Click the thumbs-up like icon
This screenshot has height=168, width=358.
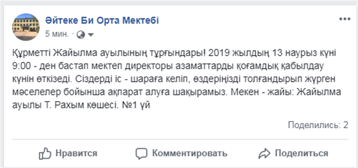click(x=45, y=153)
